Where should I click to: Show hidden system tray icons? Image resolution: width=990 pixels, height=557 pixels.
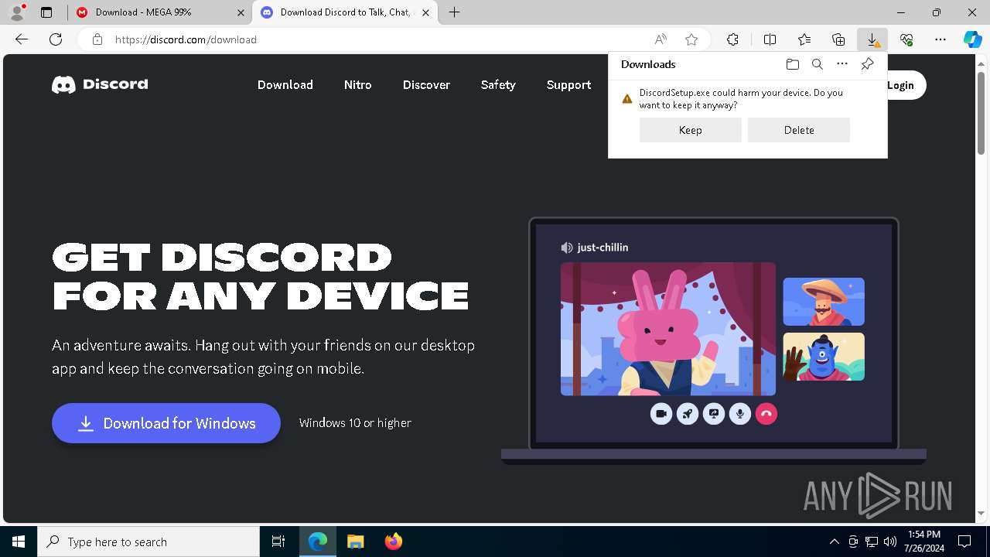[834, 542]
